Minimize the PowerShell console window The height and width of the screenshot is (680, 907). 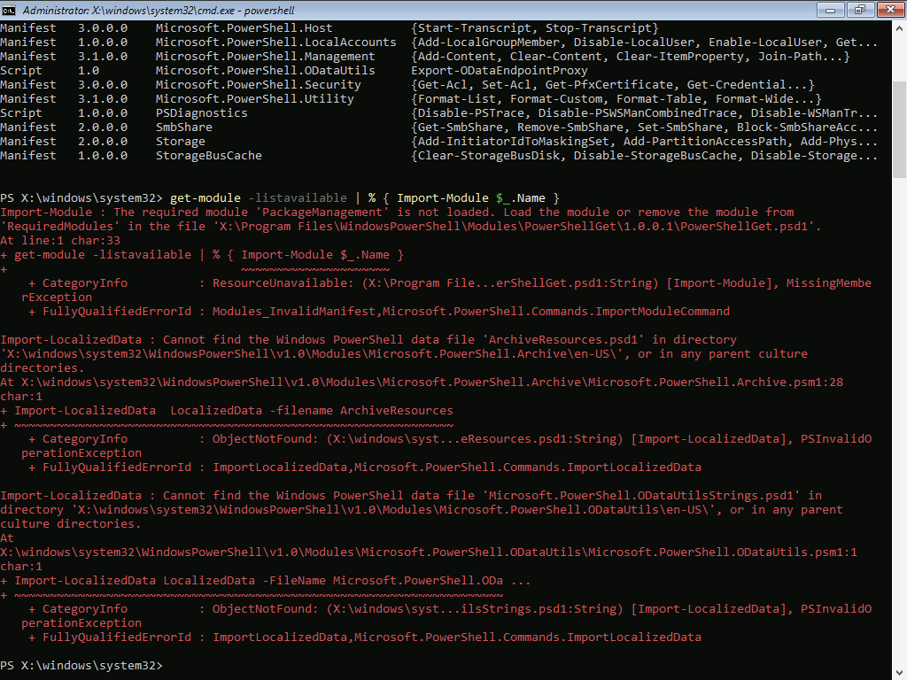coord(833,10)
